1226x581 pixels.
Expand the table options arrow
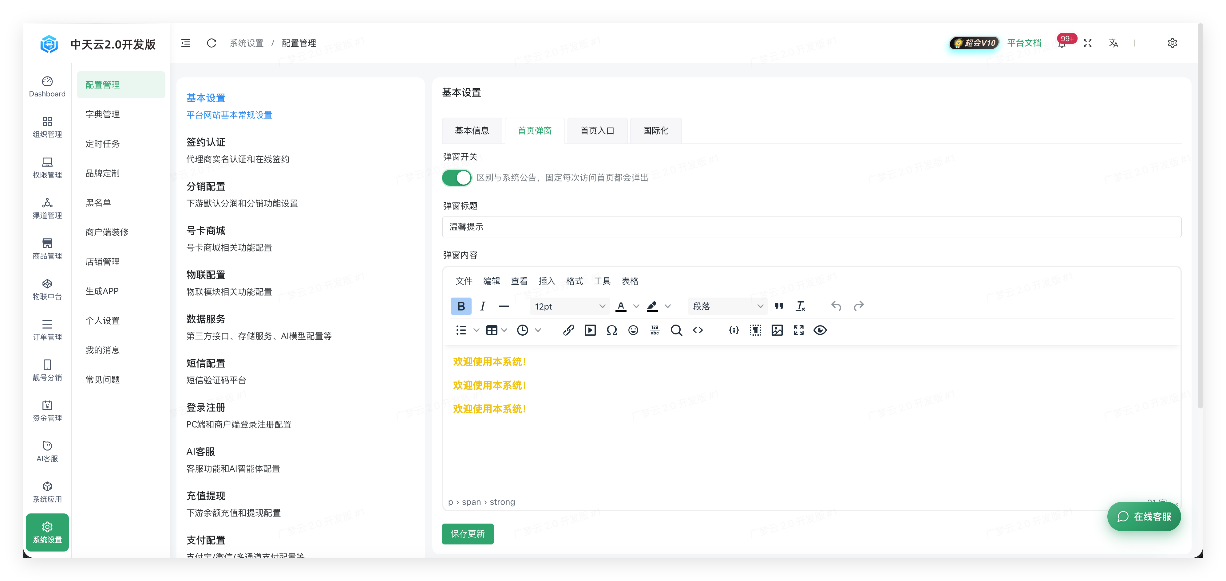pyautogui.click(x=504, y=330)
